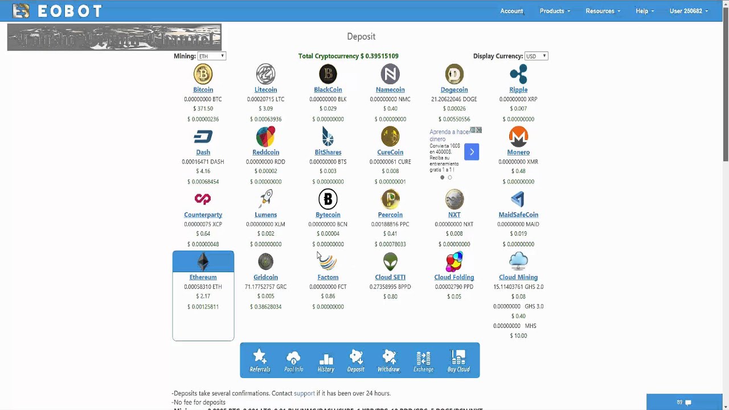
Task: Click the Counterparty icon
Action: (x=203, y=199)
